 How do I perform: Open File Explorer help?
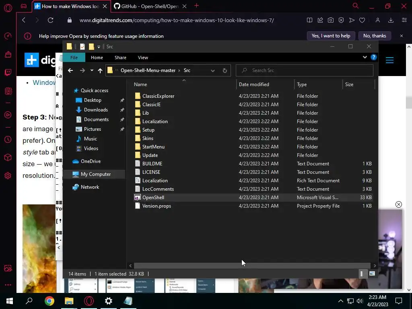374,57
